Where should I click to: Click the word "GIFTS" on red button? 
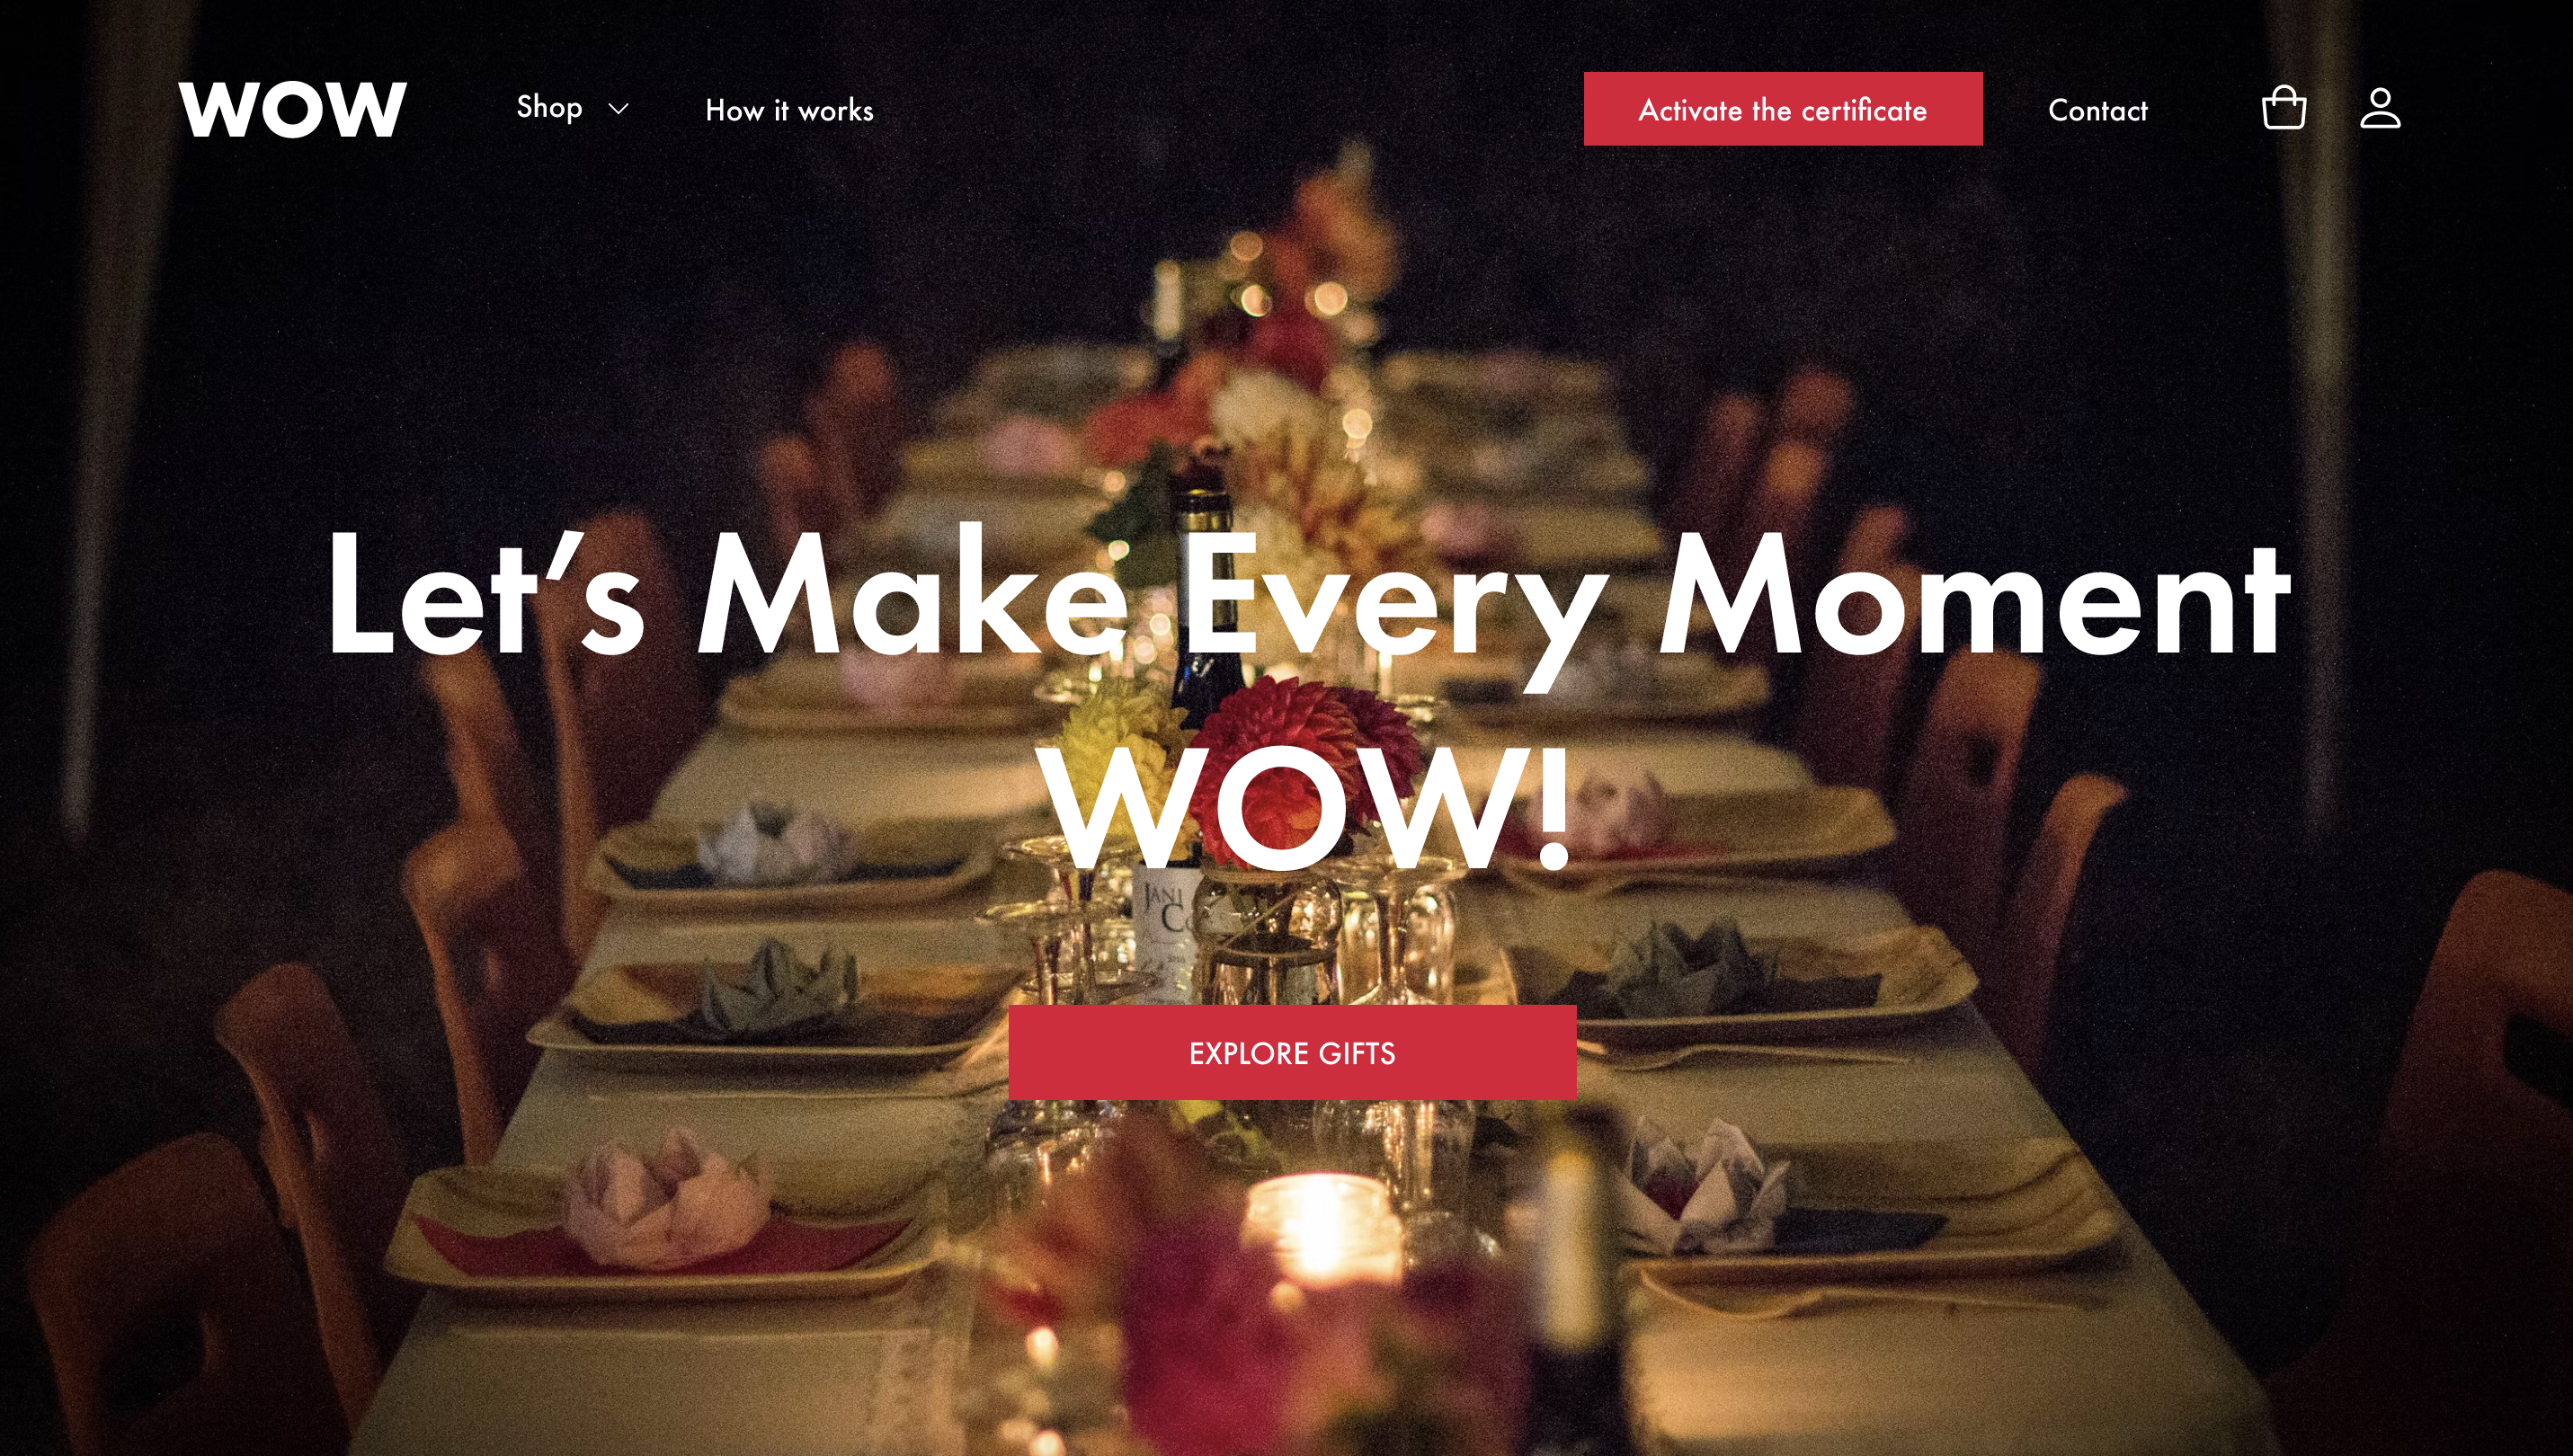tap(1357, 1053)
